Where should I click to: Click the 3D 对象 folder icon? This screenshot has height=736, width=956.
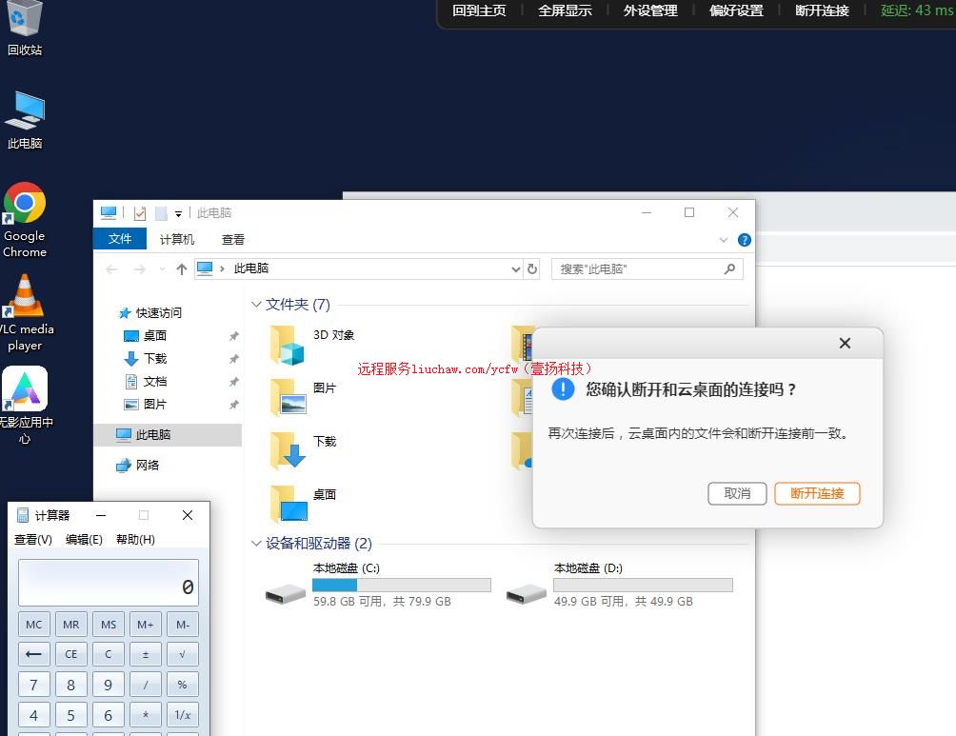pos(288,344)
